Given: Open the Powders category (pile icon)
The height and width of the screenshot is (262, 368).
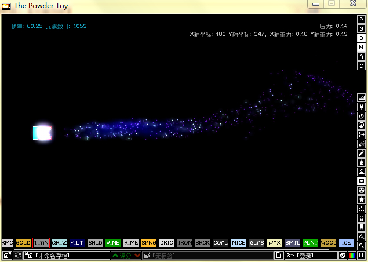Looking at the screenshot, I should (362, 172).
